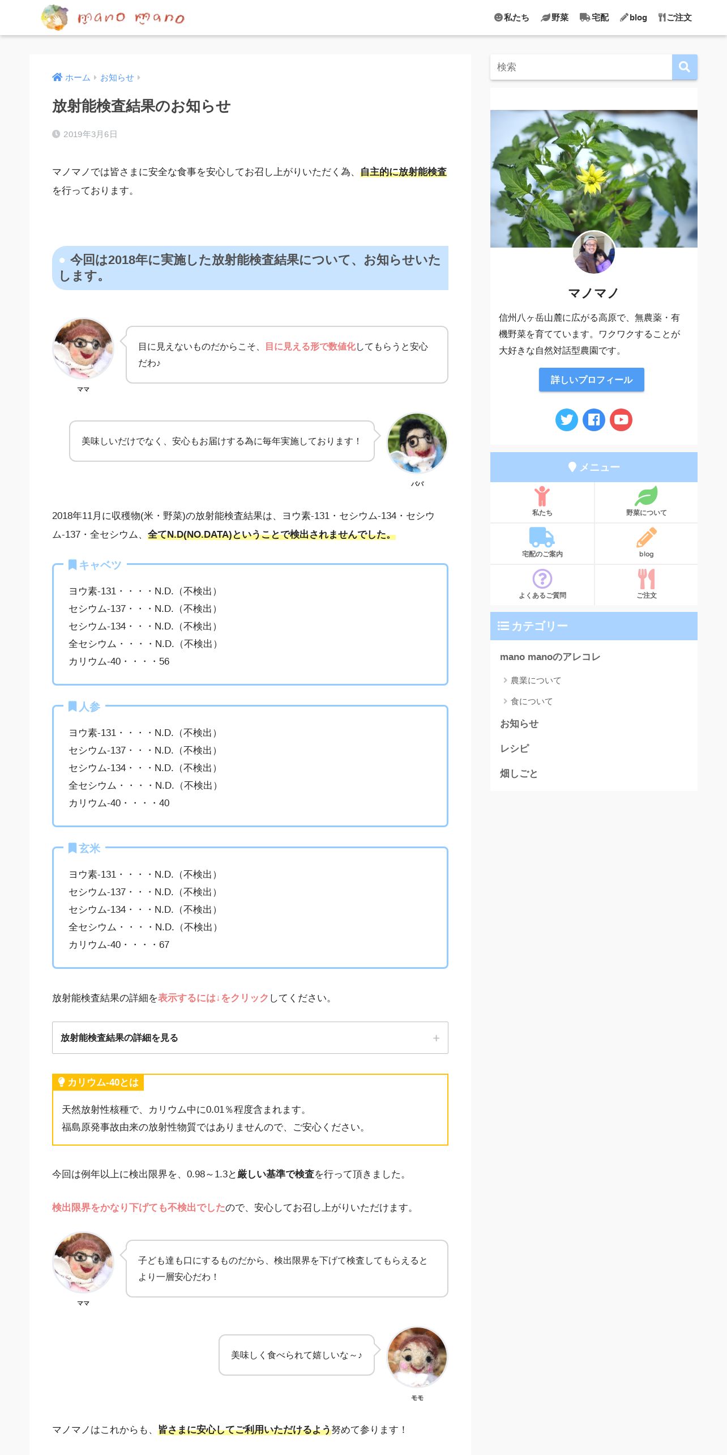Viewport: 727px width, 1455px height.
Task: Click ママ avatar beside 子ども達も bubble
Action: tap(83, 1263)
